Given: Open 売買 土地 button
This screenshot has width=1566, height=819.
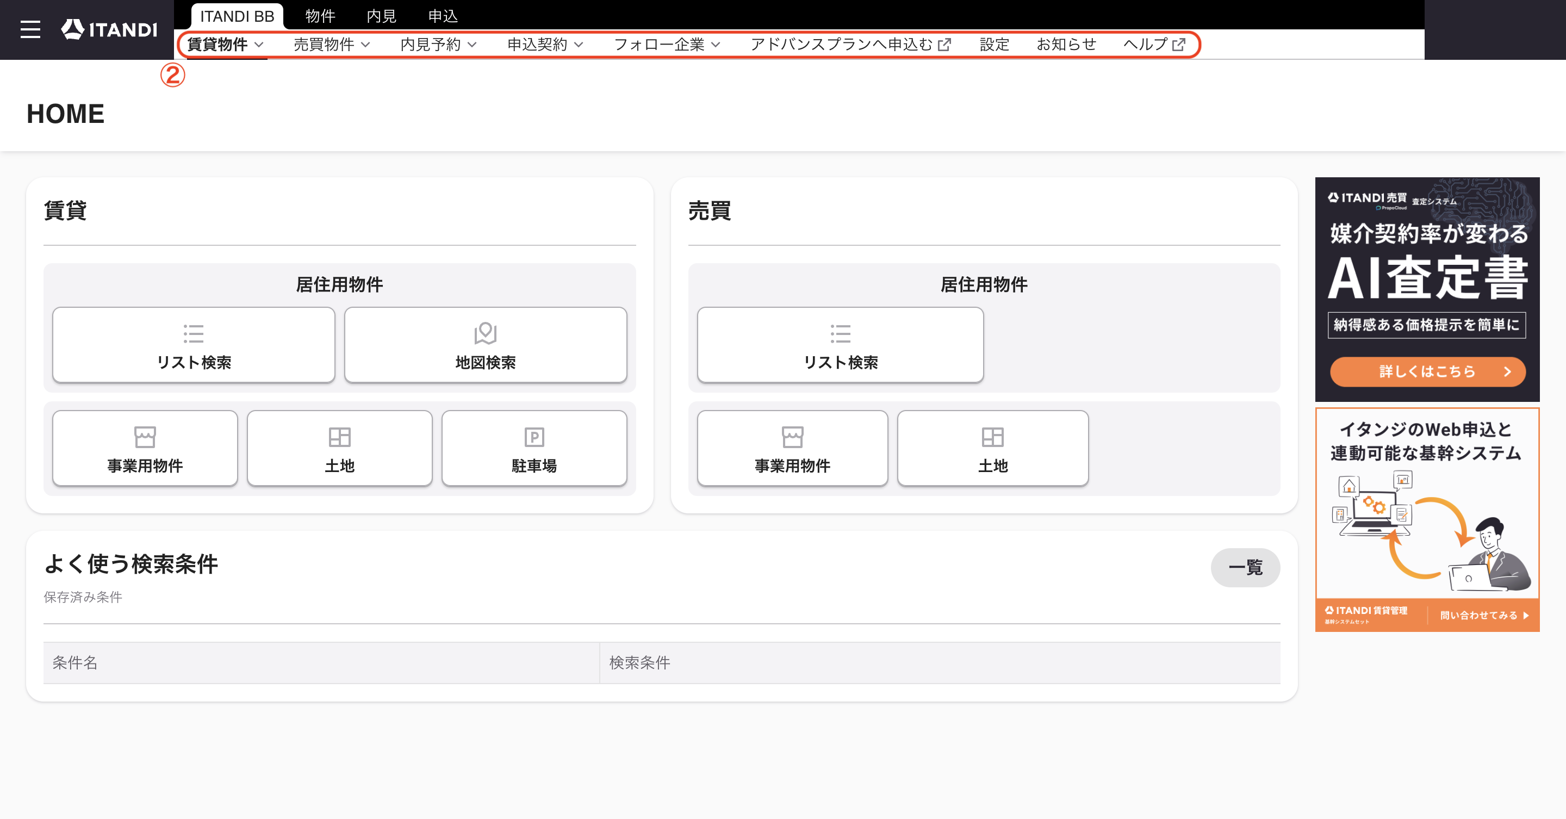Looking at the screenshot, I should [993, 448].
